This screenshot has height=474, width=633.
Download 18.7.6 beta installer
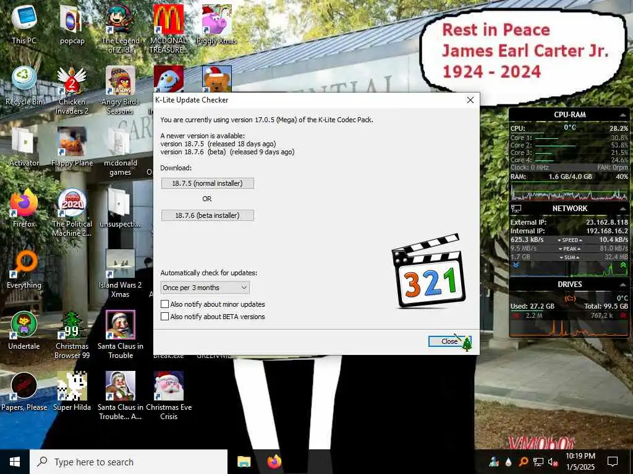[x=208, y=215]
